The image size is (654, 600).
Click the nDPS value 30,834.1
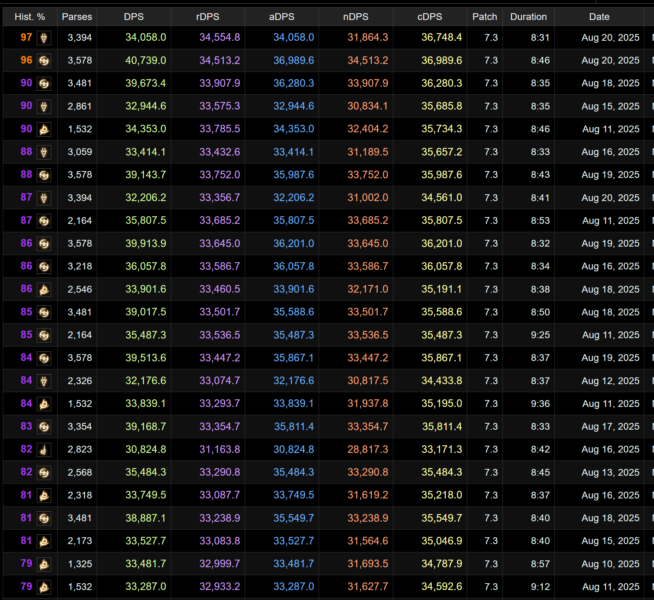tap(368, 106)
